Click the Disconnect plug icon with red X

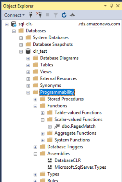pyautogui.click(x=39, y=15)
